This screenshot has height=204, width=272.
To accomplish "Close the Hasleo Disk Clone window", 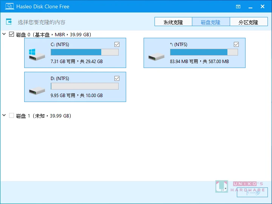I will coord(263,6).
